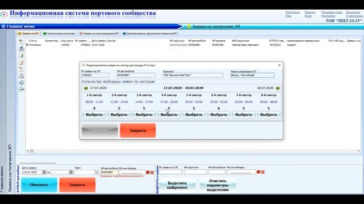Image resolution: width=364 pixels, height=204 pixels.
Task: Open the Настройки link in the header
Action: tap(328, 16)
